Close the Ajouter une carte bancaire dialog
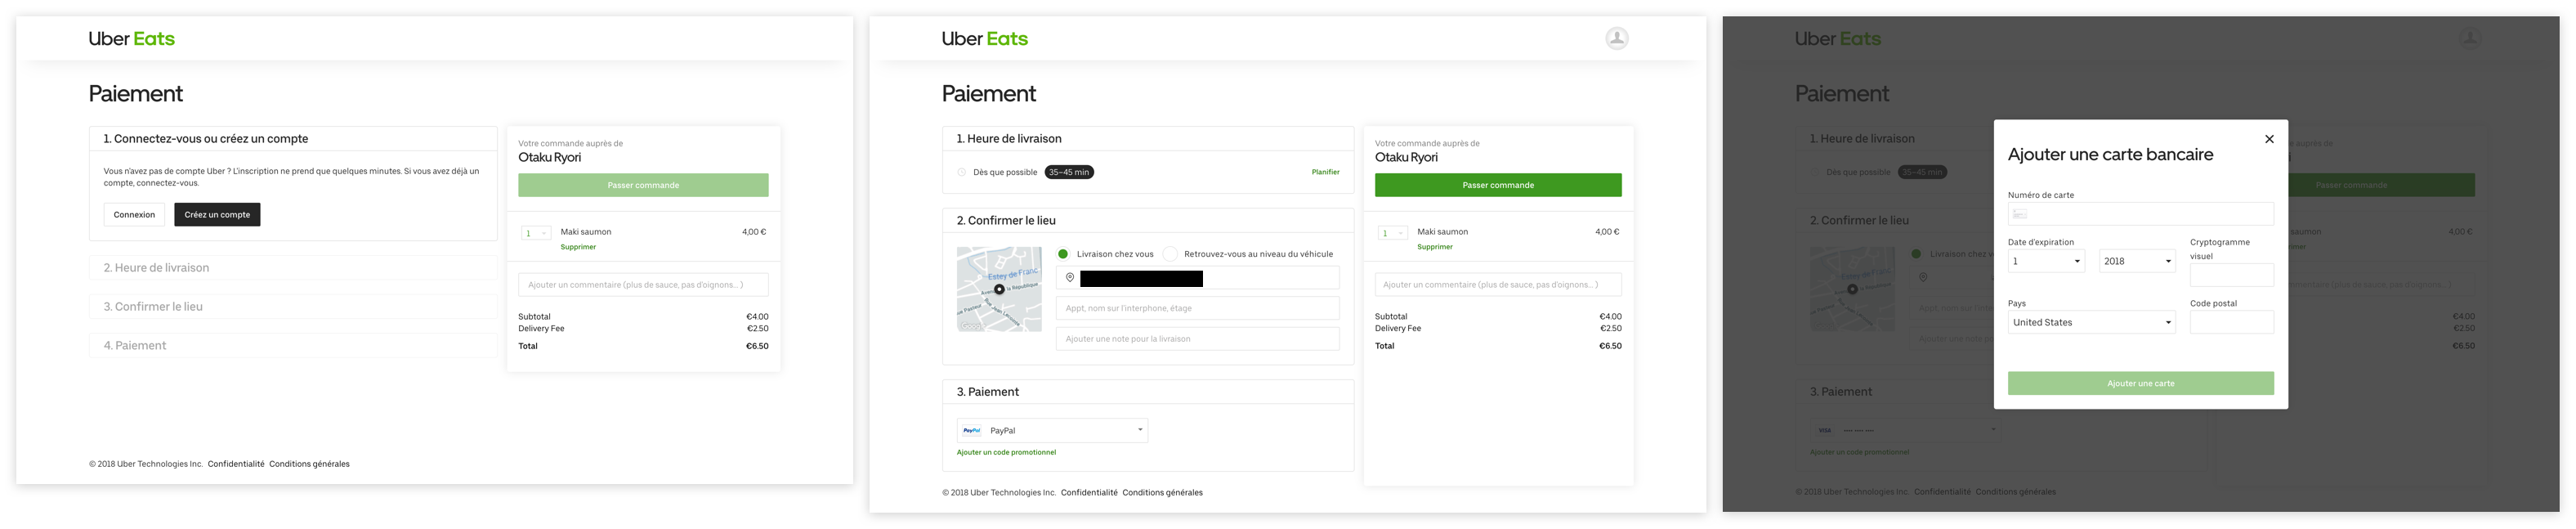Viewport: 2576px width, 529px height. [x=2269, y=139]
